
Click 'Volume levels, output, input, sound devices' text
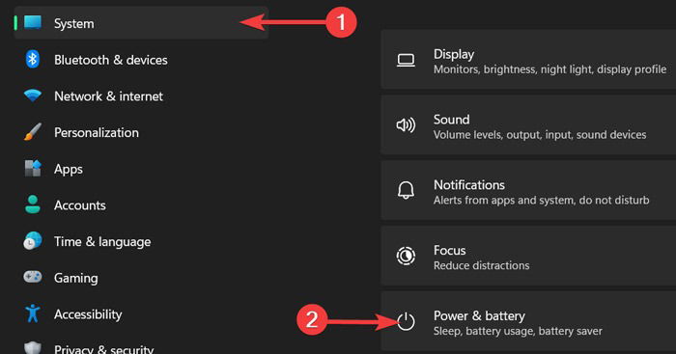540,135
